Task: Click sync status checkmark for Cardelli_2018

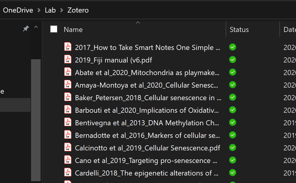Action: pyautogui.click(x=233, y=173)
